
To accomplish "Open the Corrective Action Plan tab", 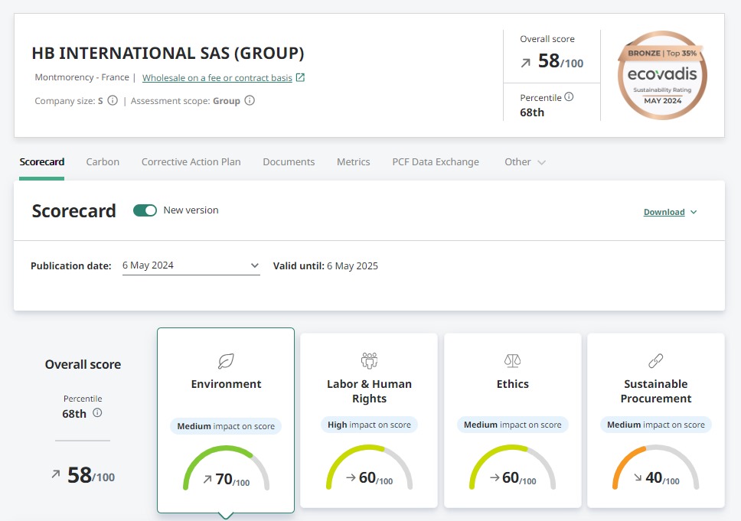I will point(191,162).
